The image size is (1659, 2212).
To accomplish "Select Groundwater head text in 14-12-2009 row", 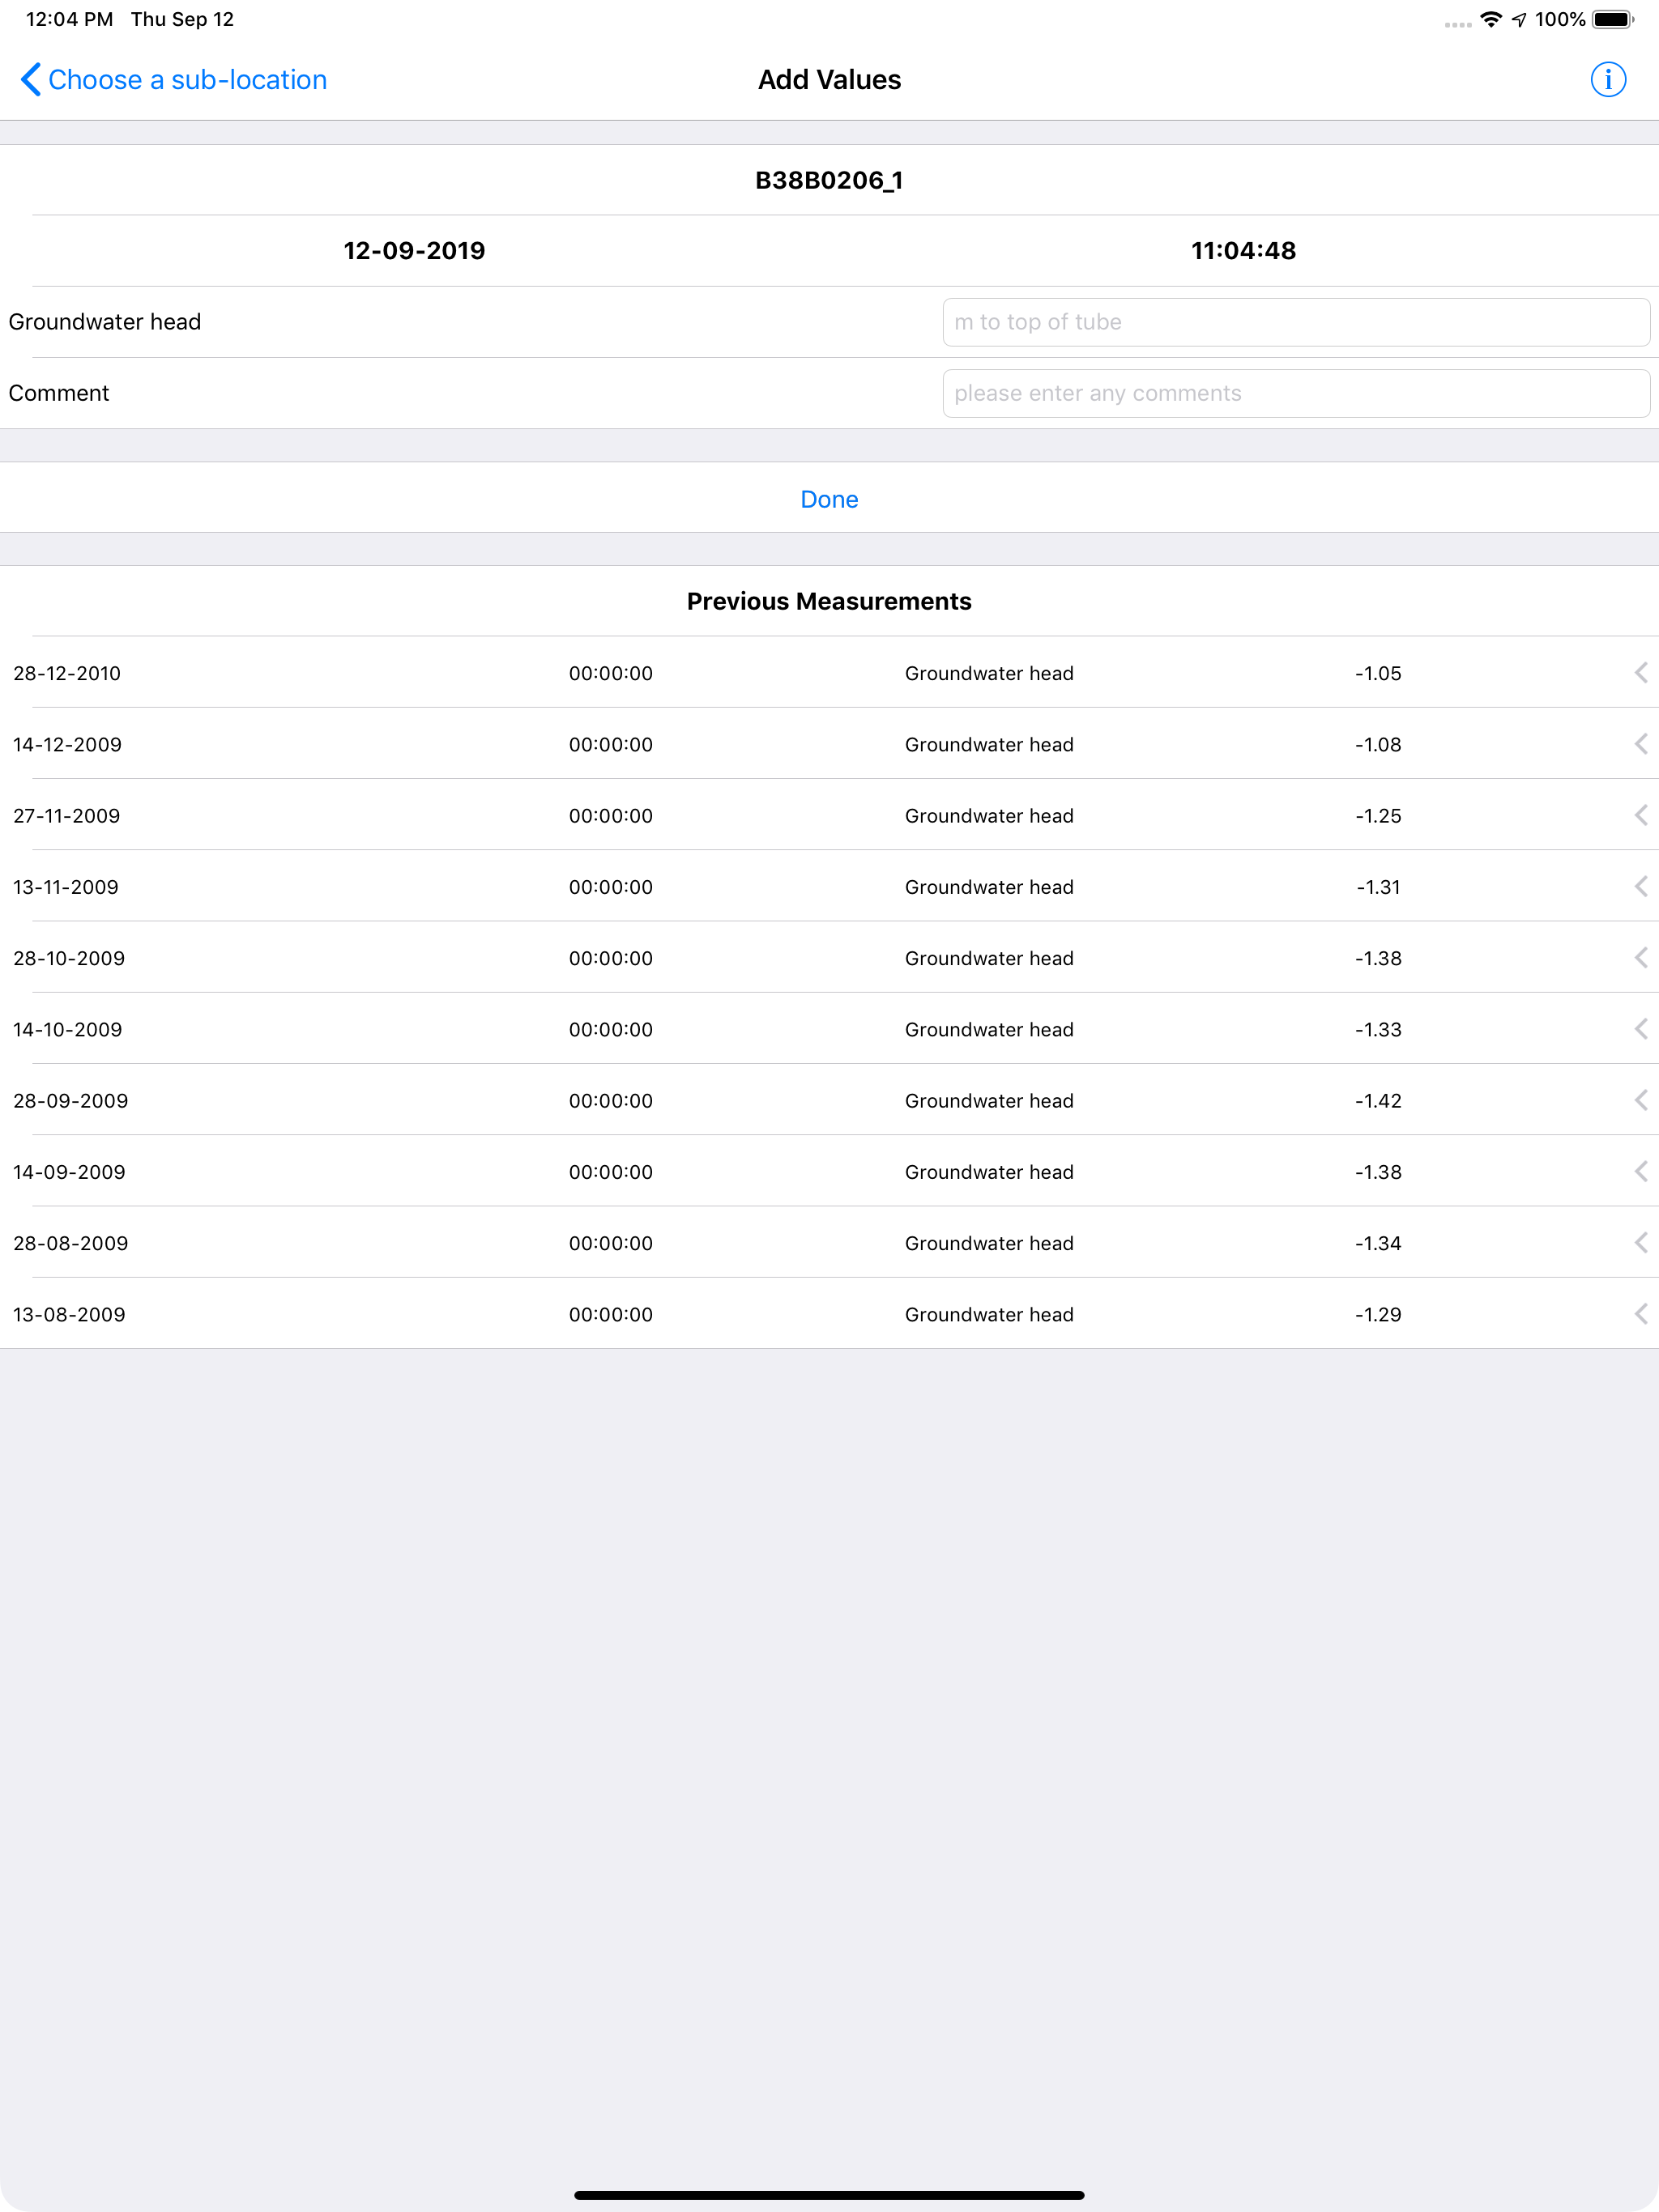I will 990,744.
